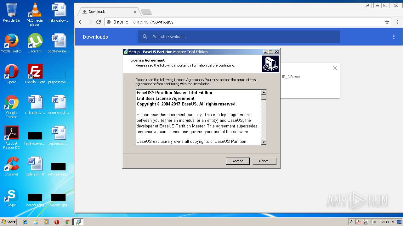The image size is (403, 226).
Task: Open the volume control in the tray
Action: [373, 222]
